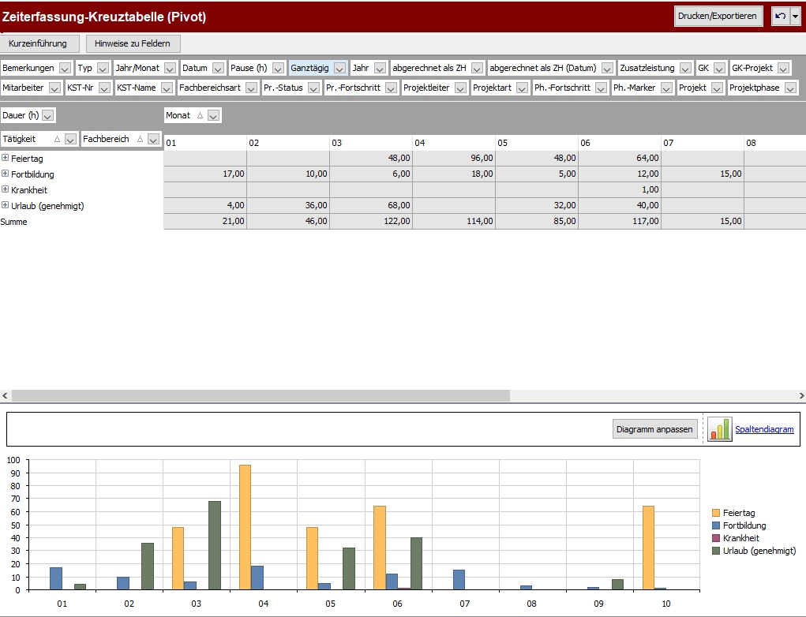The width and height of the screenshot is (806, 617).
Task: Click the Spaltendiagramm link
Action: pos(763,430)
